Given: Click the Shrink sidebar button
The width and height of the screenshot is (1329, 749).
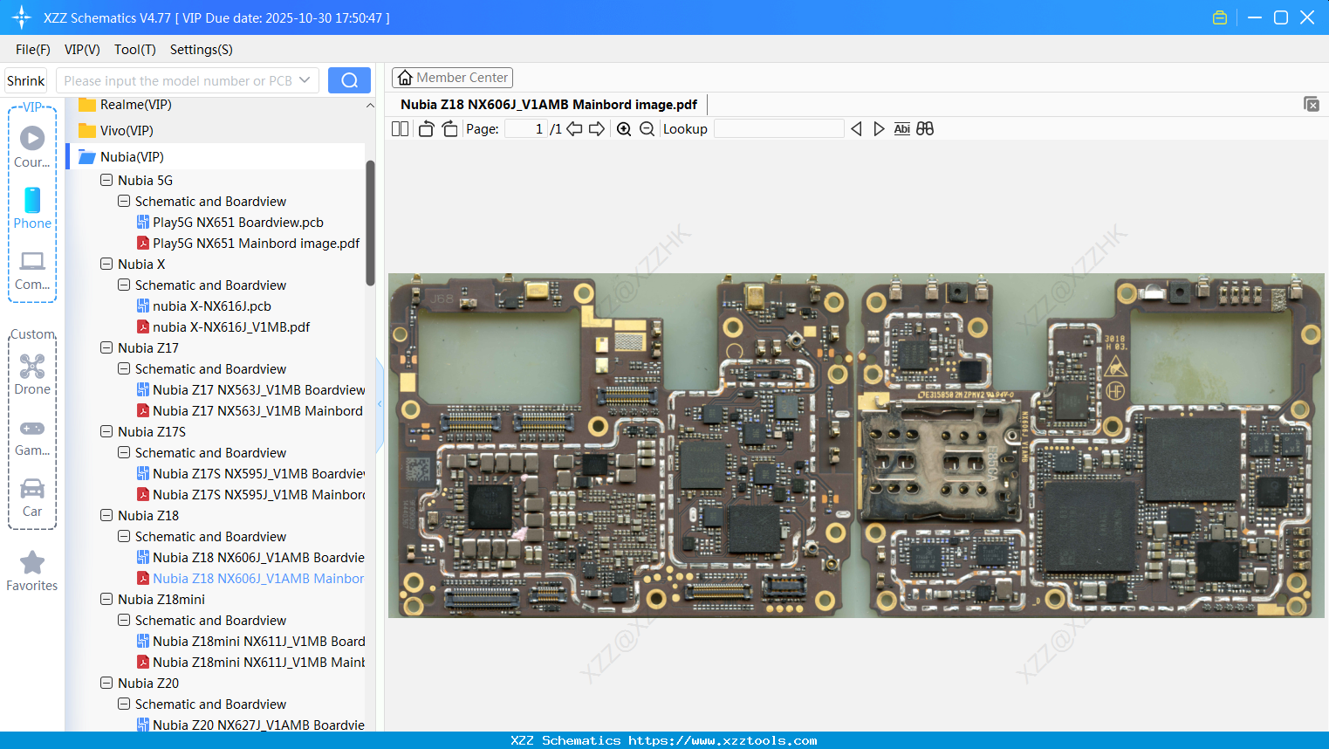Looking at the screenshot, I should (25, 79).
